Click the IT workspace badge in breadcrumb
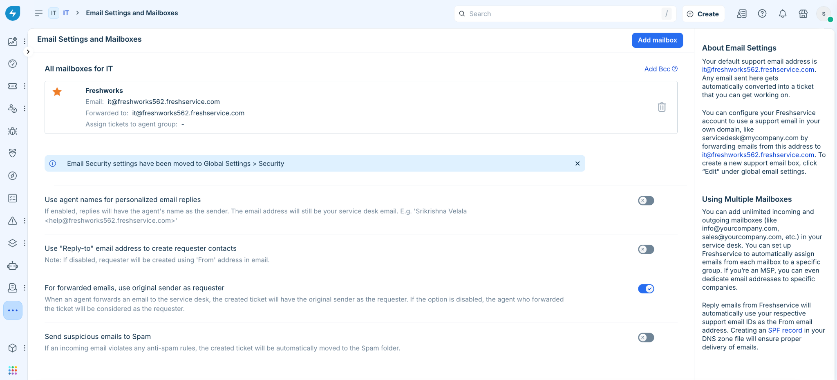 coord(54,13)
